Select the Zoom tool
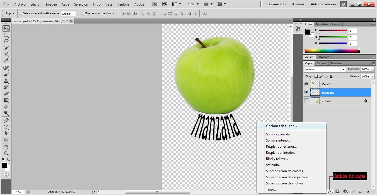The image size is (377, 195). (6, 153)
